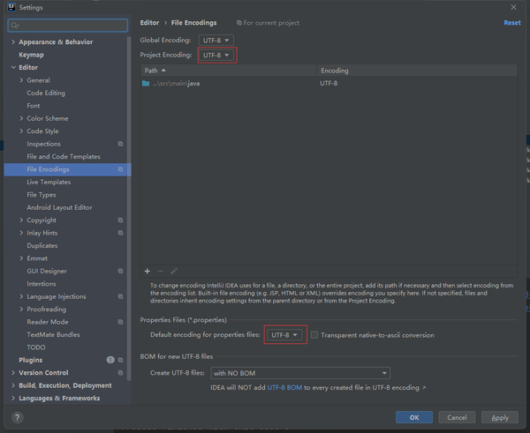Click the Reset link
The width and height of the screenshot is (530, 433).
tap(511, 23)
